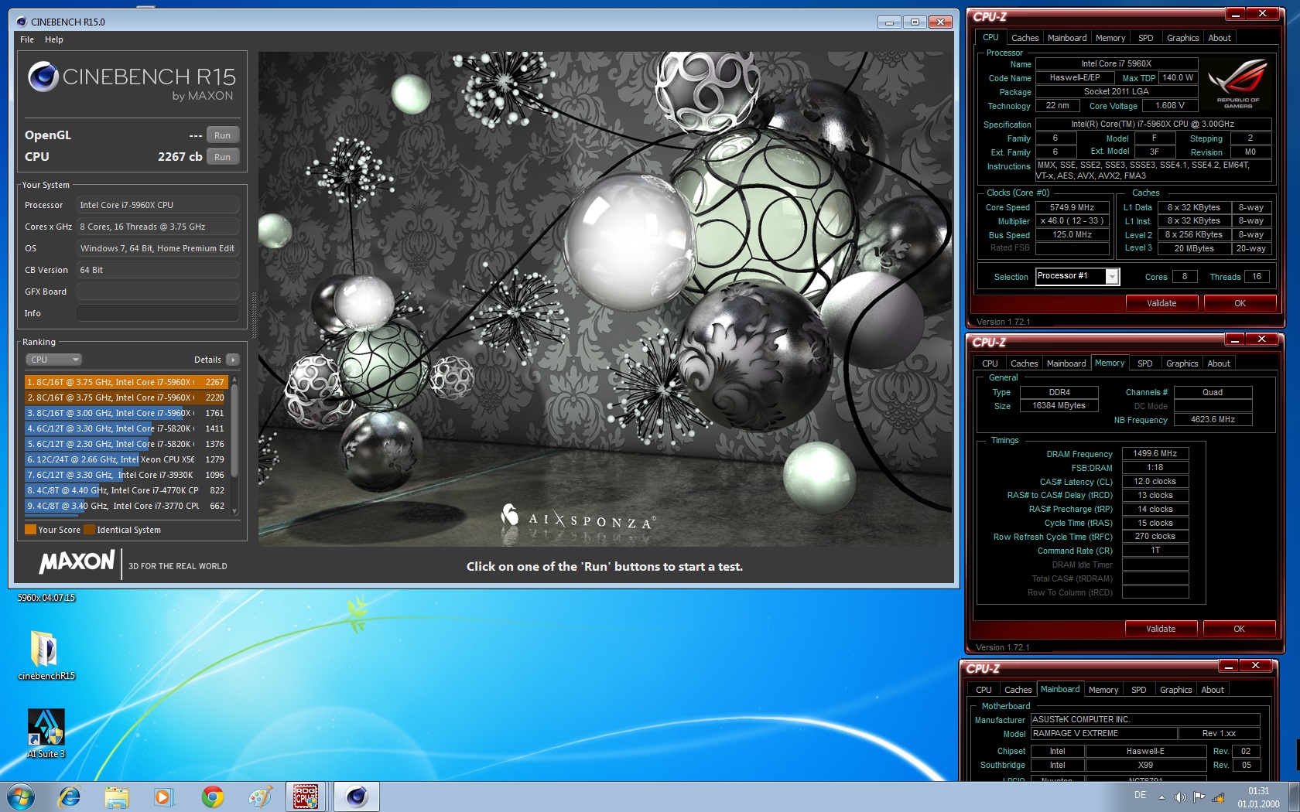Open Memory tab in top CPU-Z
1300x812 pixels.
[1110, 38]
